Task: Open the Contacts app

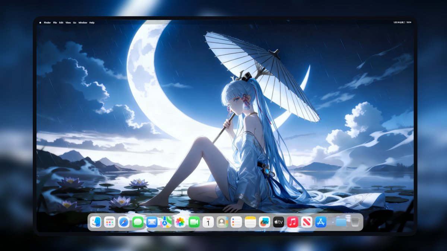Action: [222, 222]
